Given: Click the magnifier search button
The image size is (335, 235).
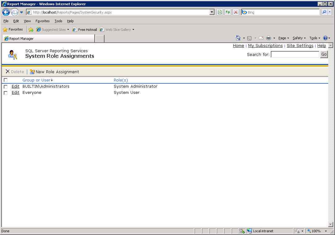Looking at the screenshot, I should (x=324, y=12).
